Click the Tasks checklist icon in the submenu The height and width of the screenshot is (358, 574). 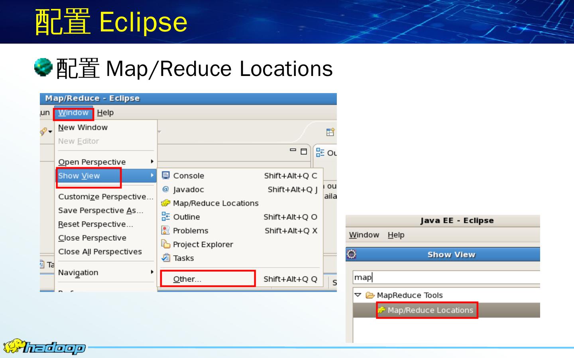click(166, 258)
